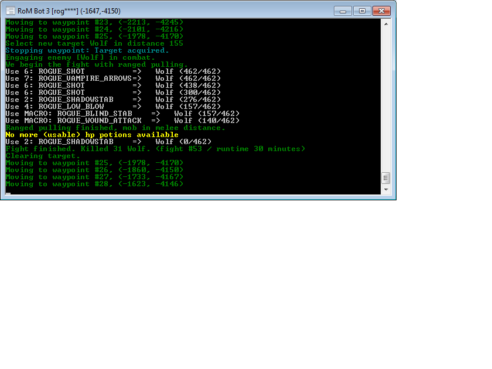Click the 'Fight finished. Killed 31 Wolf' line
This screenshot has width=492, height=369.
pyautogui.click(x=155, y=149)
